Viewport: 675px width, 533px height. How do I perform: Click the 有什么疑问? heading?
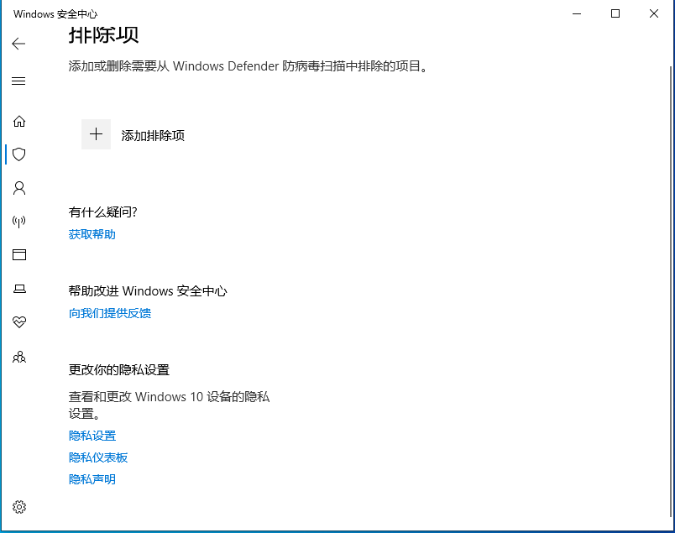click(103, 212)
